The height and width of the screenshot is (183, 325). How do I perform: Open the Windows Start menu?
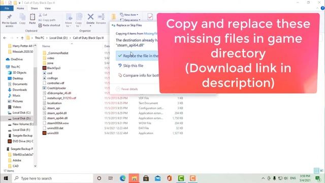click(6, 178)
